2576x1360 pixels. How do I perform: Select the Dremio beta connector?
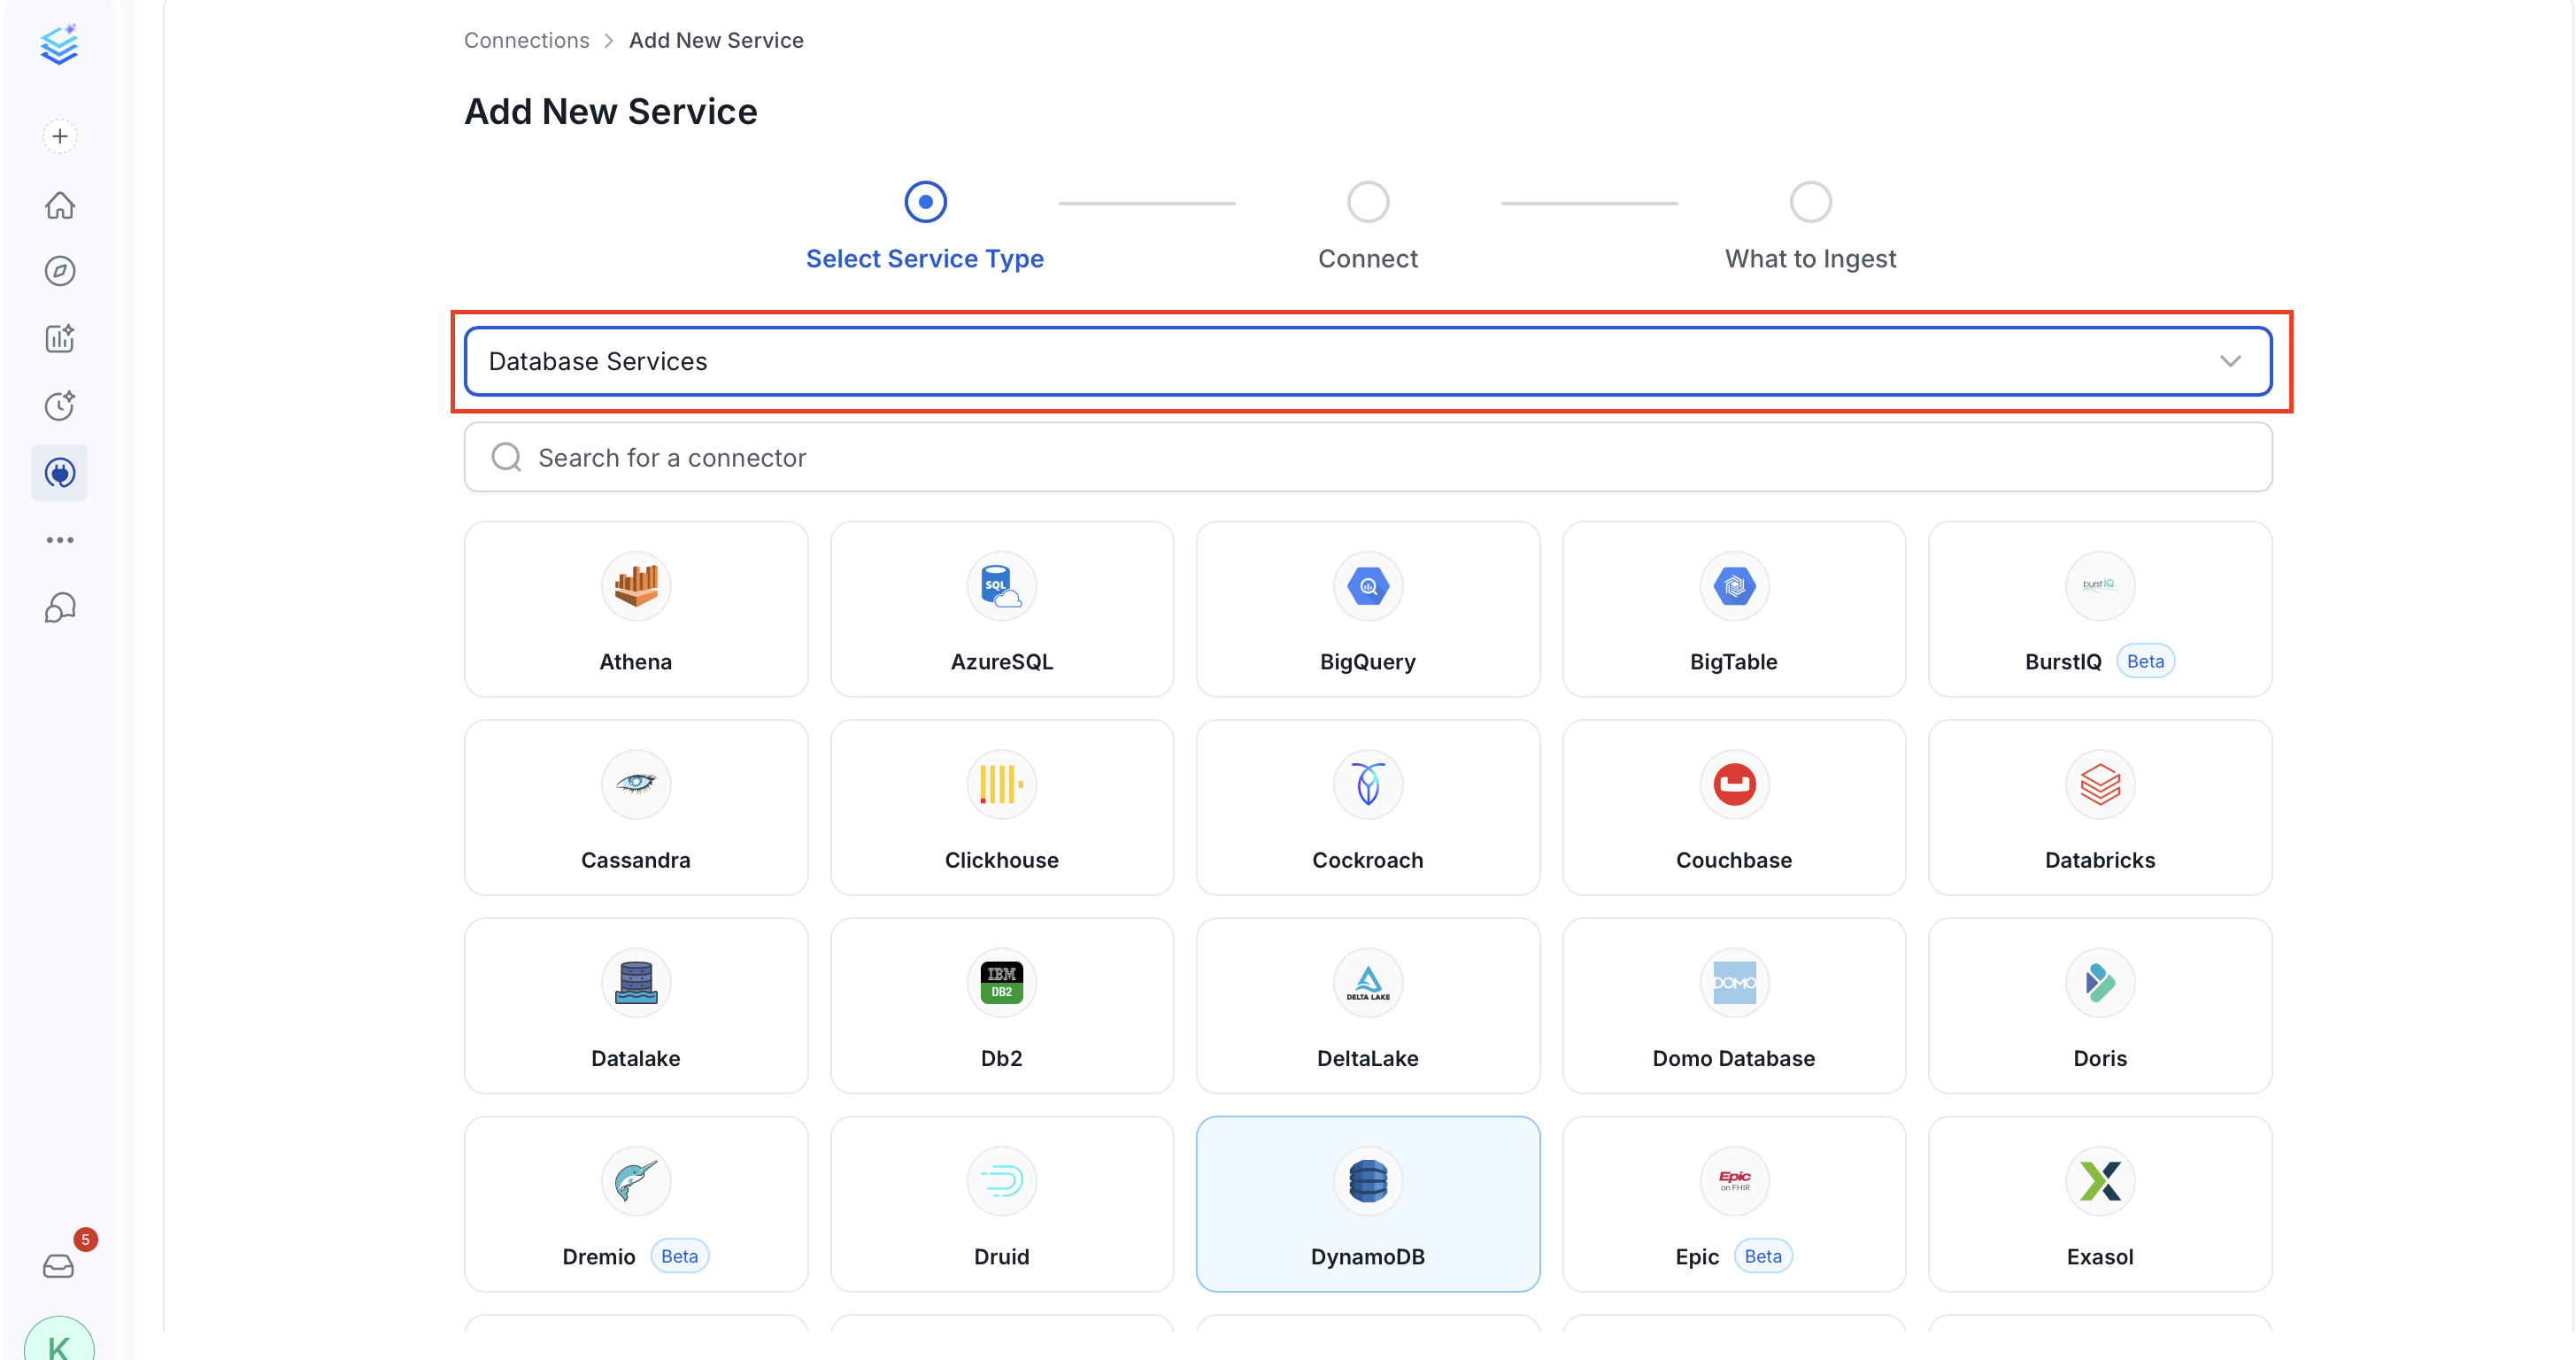point(636,1204)
